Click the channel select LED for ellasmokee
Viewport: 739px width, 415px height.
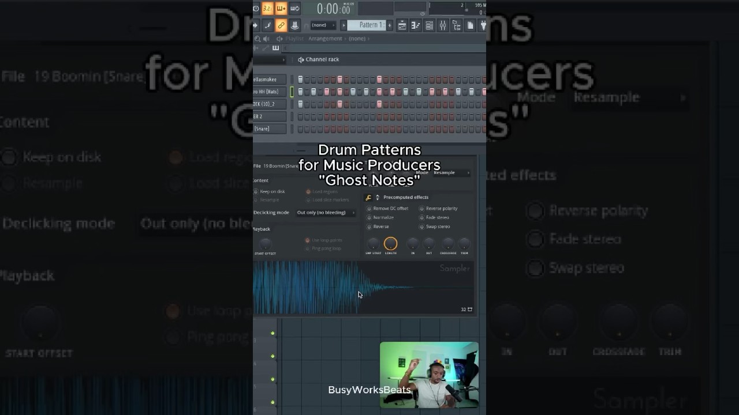click(x=292, y=80)
